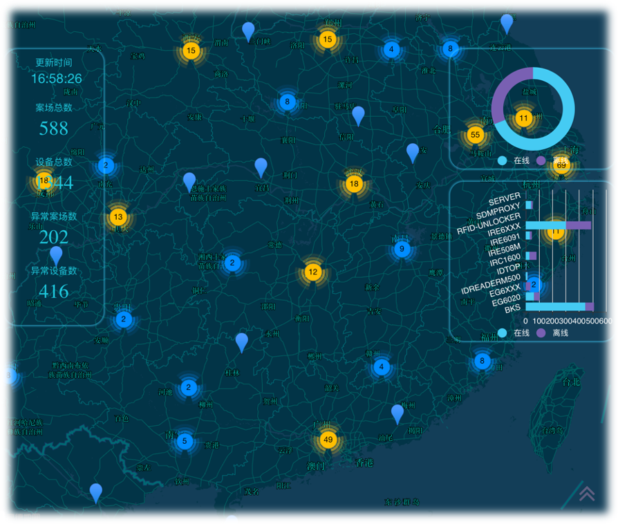Screen dimensions: 618x524
Task: Click the 高德地图 logo
Action: click(21, 517)
